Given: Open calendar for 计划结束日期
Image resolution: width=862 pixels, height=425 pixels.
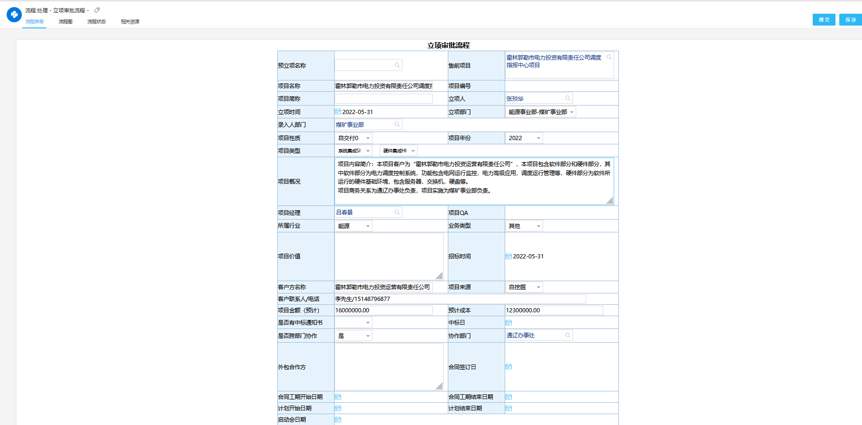Looking at the screenshot, I should [508, 408].
